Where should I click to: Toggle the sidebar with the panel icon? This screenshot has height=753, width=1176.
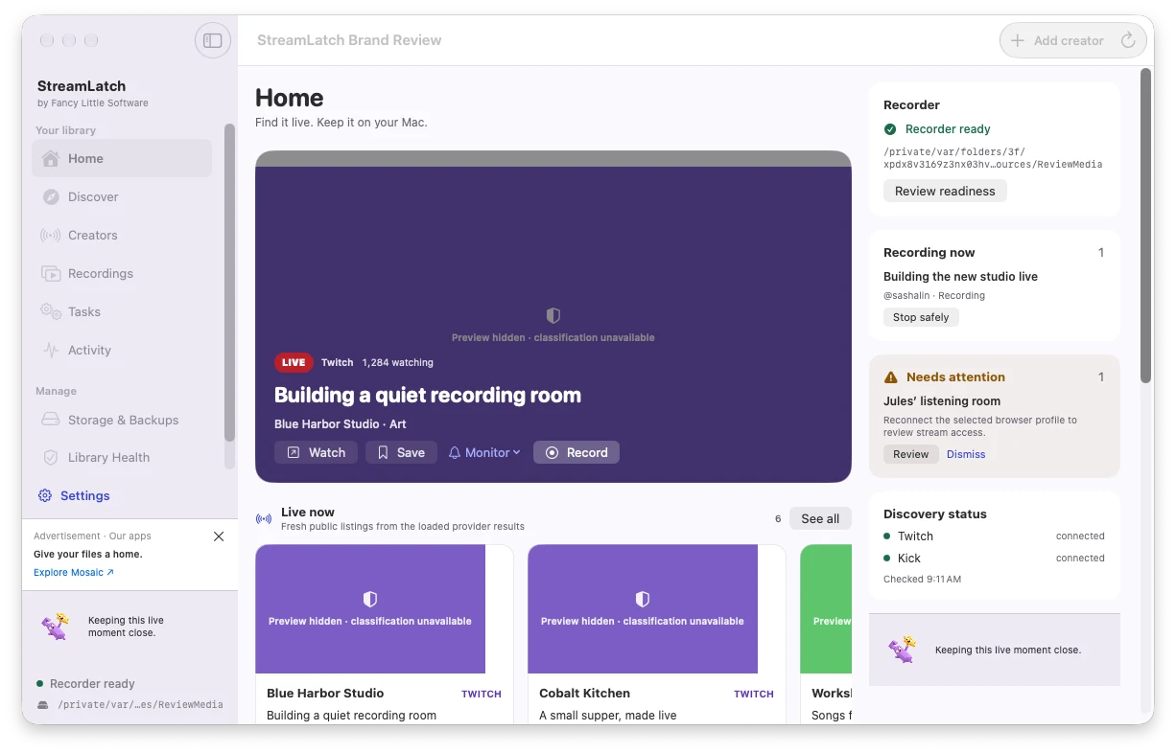coord(213,40)
